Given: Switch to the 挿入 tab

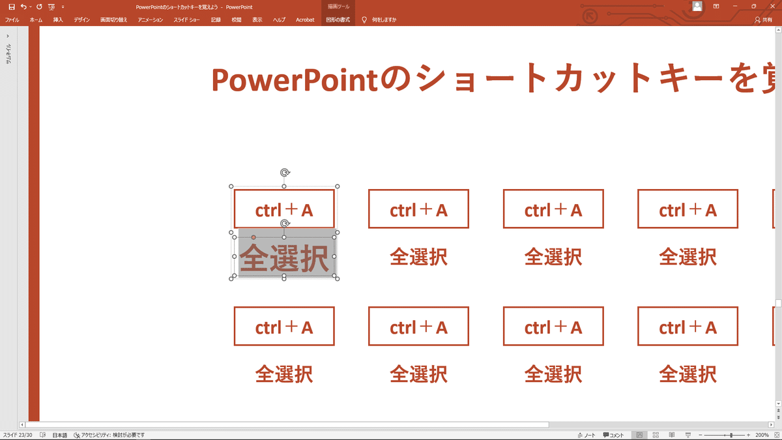Looking at the screenshot, I should [x=58, y=20].
